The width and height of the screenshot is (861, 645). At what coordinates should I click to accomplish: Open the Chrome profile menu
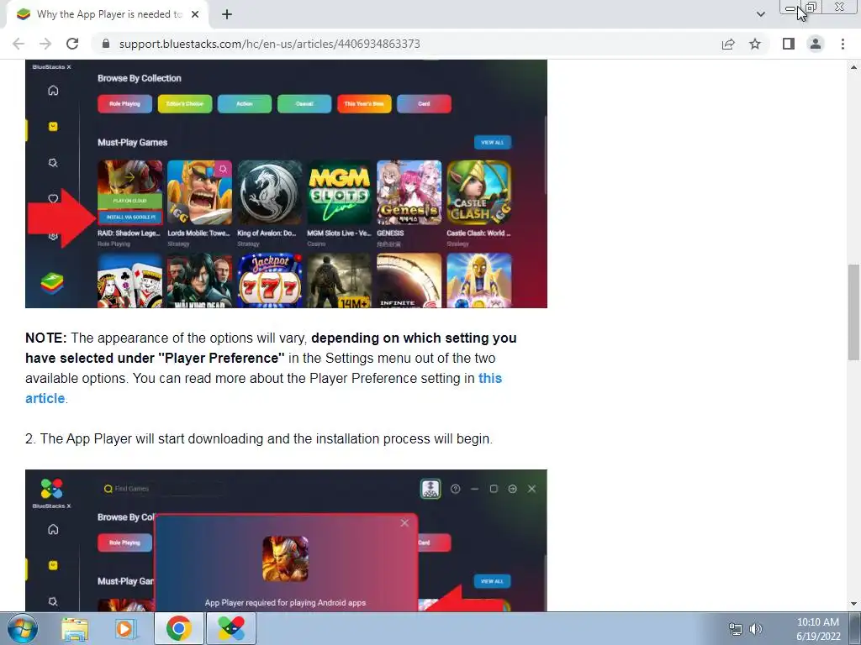[x=816, y=44]
